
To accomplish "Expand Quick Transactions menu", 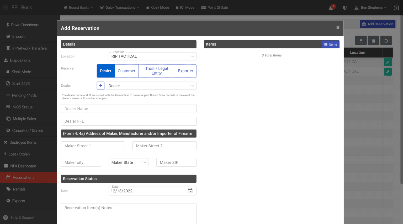I will click(120, 8).
